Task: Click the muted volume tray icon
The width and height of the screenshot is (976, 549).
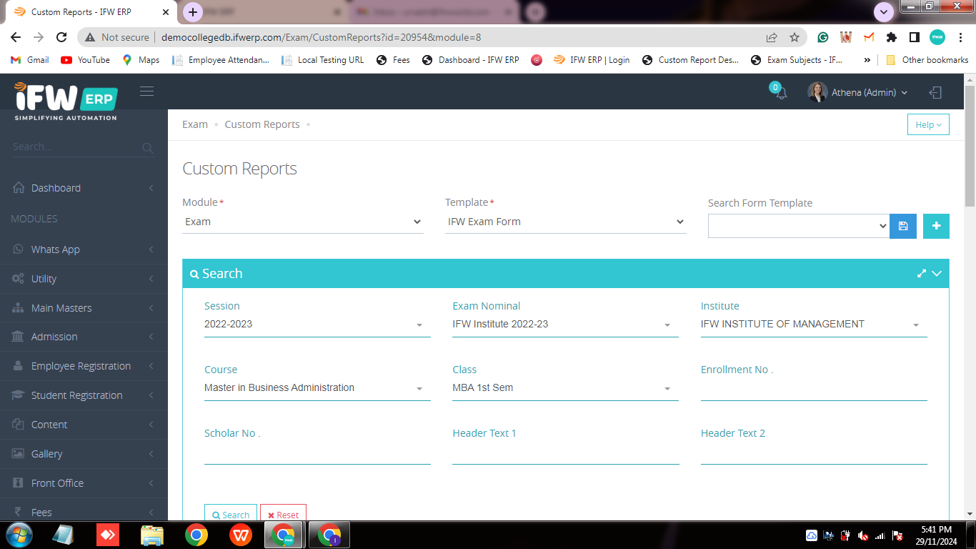Action: click(862, 535)
